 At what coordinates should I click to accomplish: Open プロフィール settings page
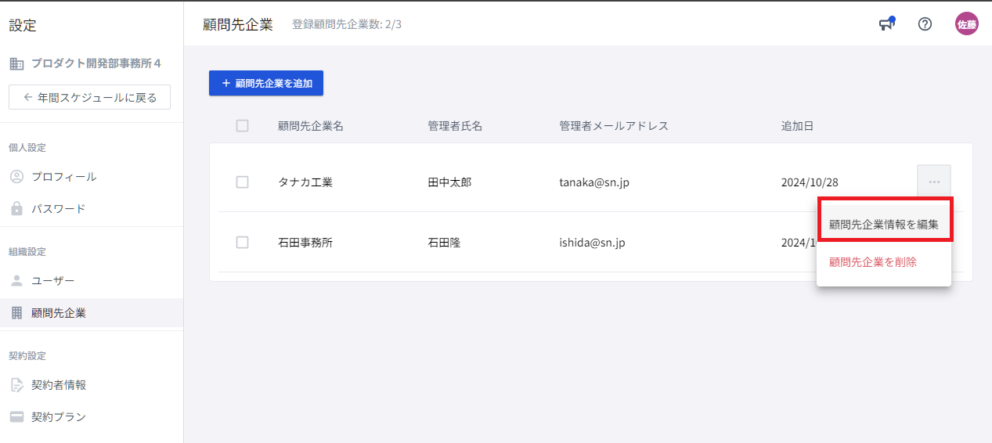(64, 177)
